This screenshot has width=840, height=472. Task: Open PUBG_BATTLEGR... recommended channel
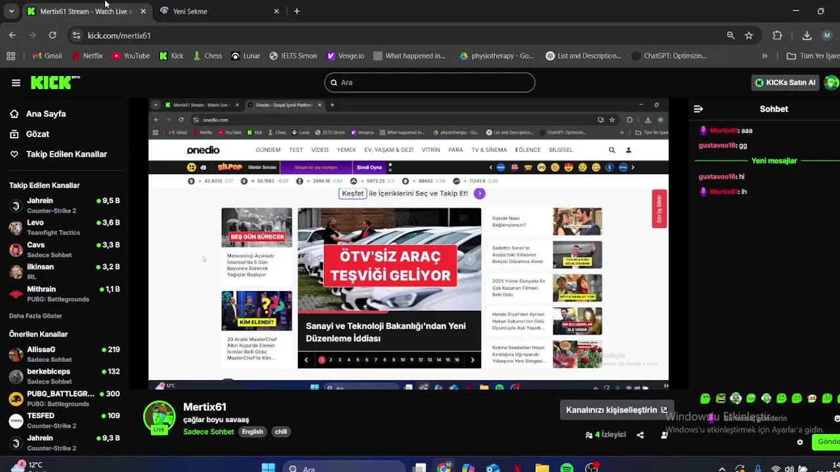tap(64, 399)
